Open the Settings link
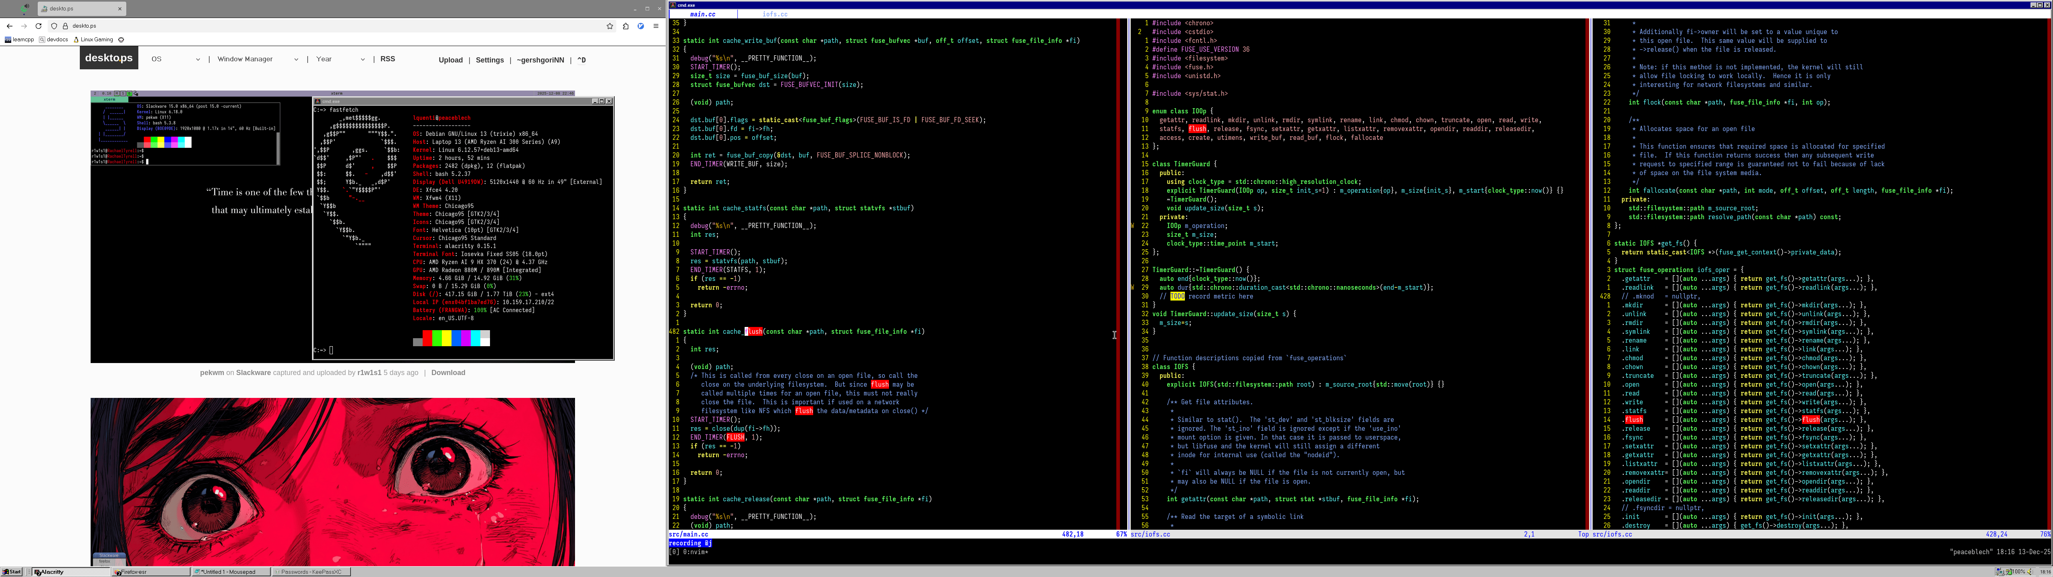This screenshot has height=577, width=2053. click(489, 60)
